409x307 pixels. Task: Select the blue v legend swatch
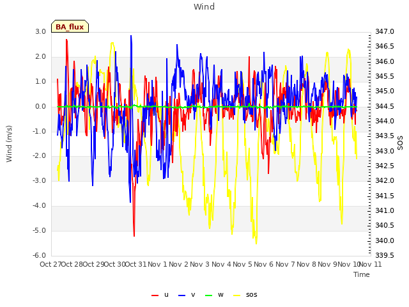pyautogui.click(x=181, y=295)
